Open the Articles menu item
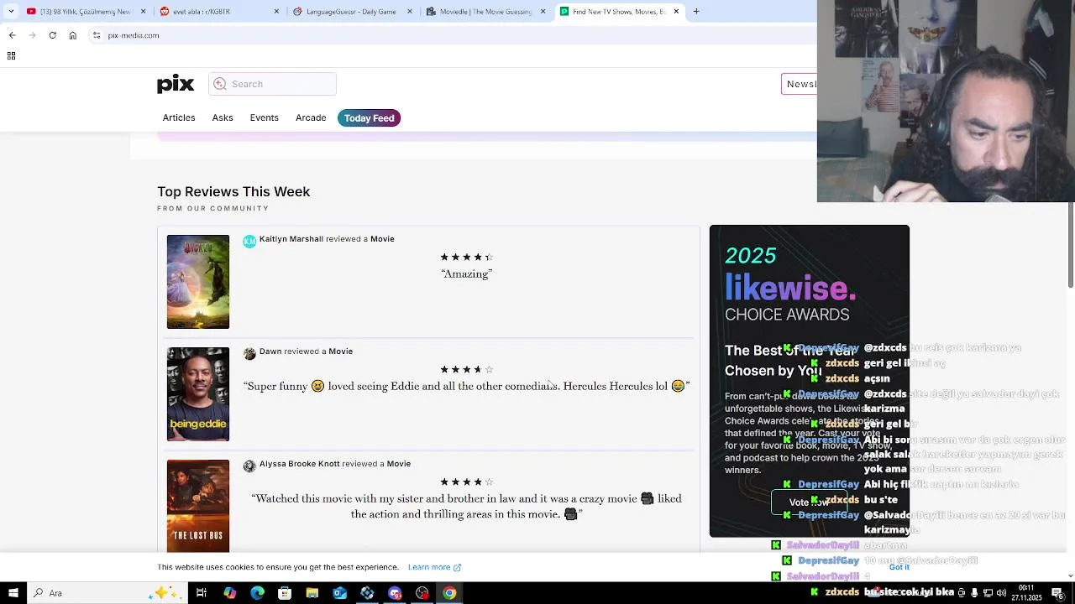This screenshot has width=1075, height=604. (x=179, y=117)
